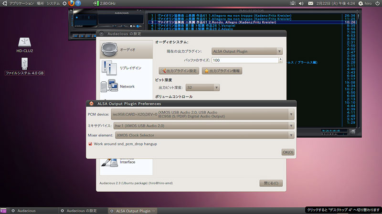Image resolution: width=382 pixels, height=214 pixels.
Task: Click the 出力プラグイン情報 button
Action: [x=222, y=71]
